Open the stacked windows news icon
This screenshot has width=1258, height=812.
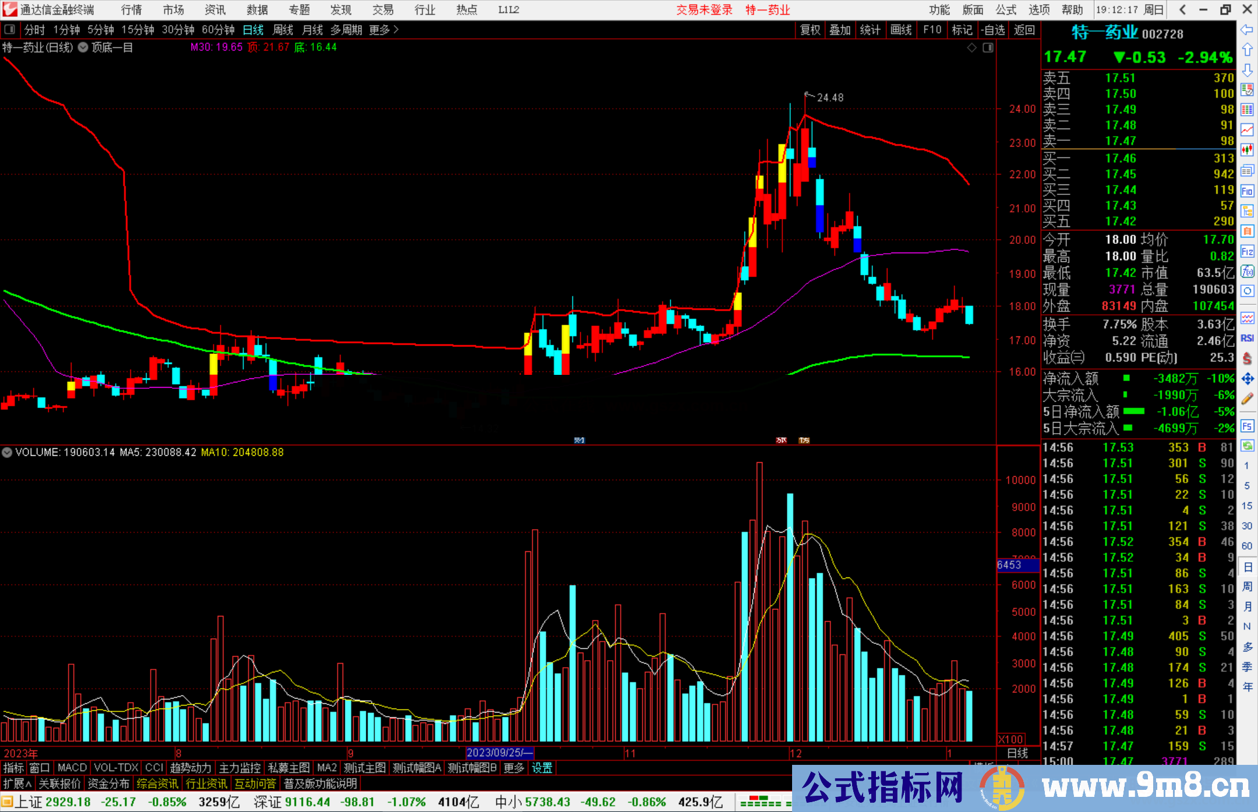pos(1247,171)
